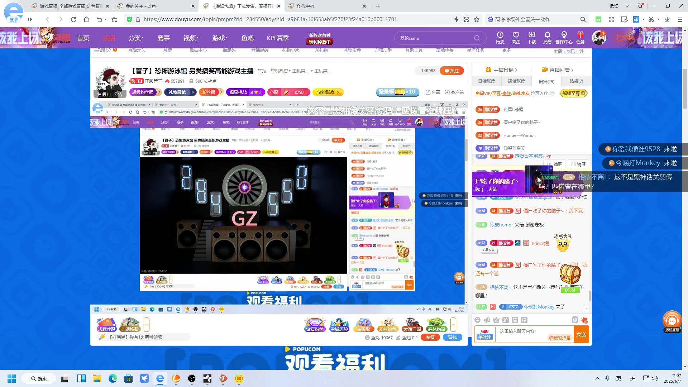Open 创作中心 lightbulb icon in header
The image size is (688, 387).
click(x=564, y=37)
